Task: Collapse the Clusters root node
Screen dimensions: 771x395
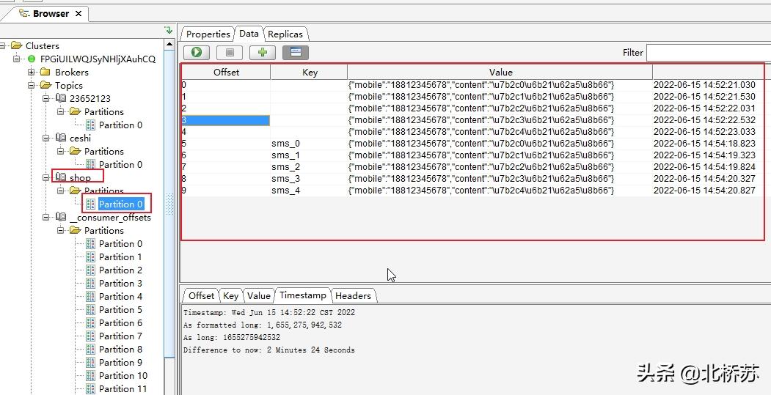Action: point(2,45)
